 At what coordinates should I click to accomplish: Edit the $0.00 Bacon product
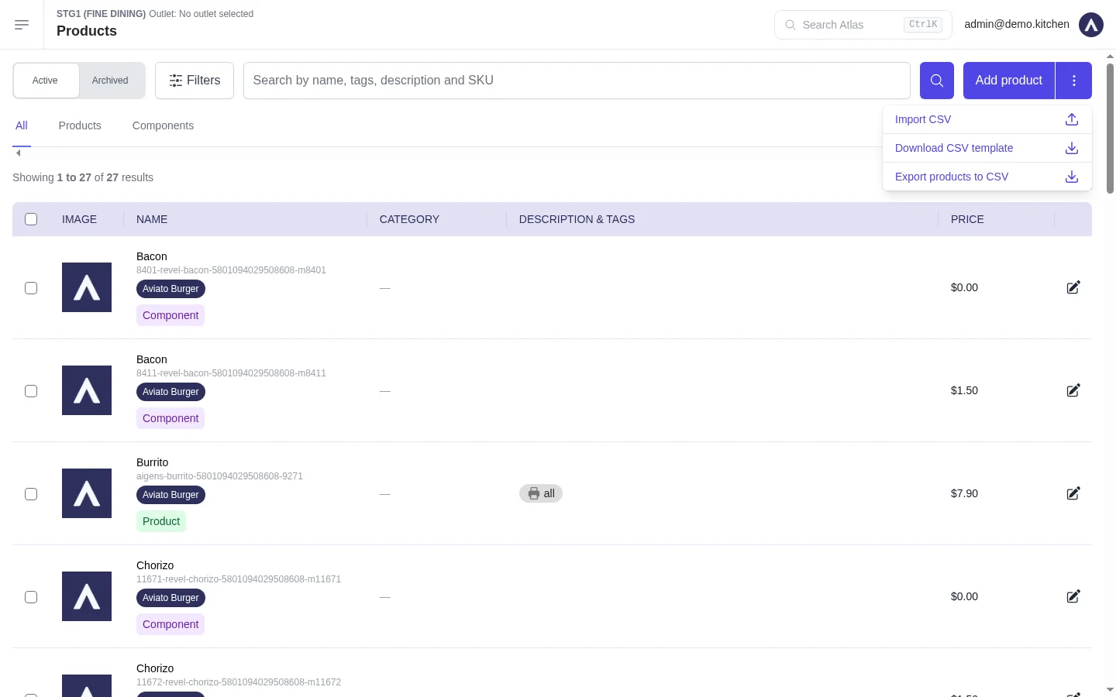tap(1073, 287)
